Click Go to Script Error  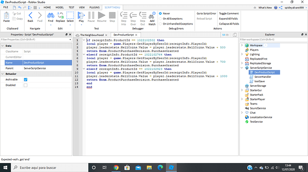click(206, 13)
